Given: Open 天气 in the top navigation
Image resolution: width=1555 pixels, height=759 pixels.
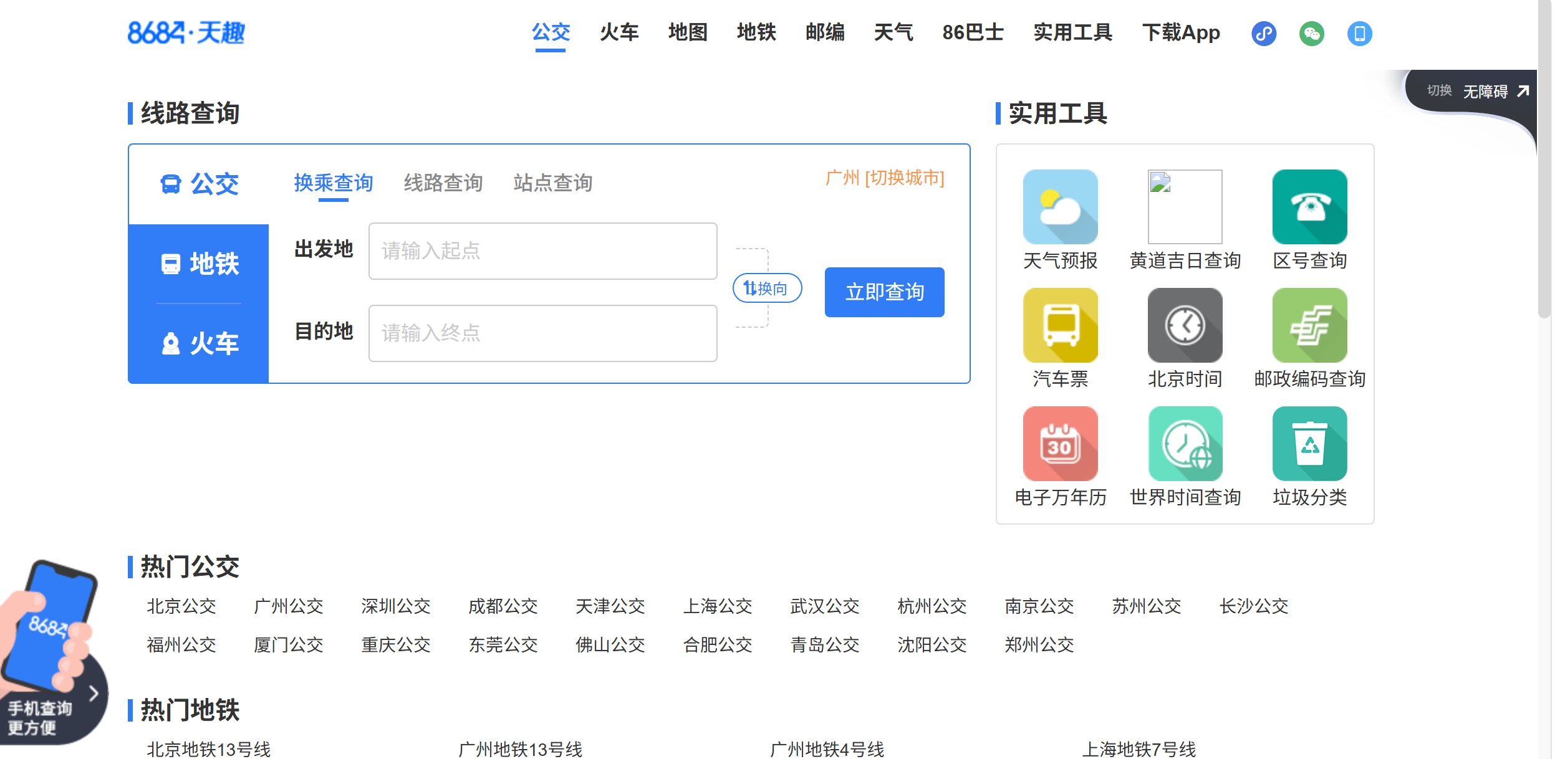Looking at the screenshot, I should [893, 32].
